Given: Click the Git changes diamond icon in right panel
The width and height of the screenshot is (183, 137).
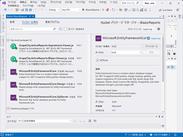Looking at the screenshot, I should tap(174, 54).
